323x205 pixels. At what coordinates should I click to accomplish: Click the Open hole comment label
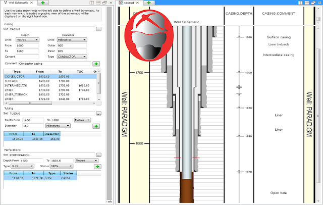(x=279, y=193)
